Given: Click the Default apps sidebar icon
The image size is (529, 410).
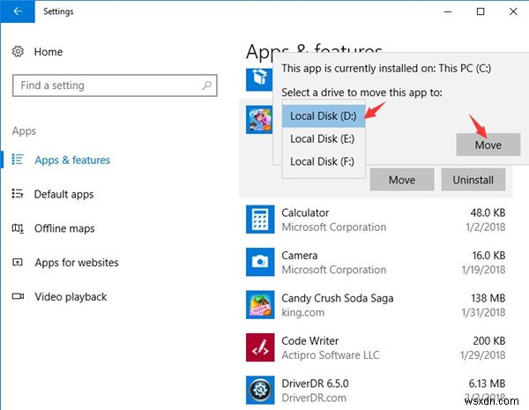Looking at the screenshot, I should (x=18, y=194).
